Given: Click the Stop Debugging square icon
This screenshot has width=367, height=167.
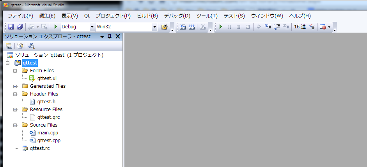Looking at the screenshot, I should point(239,27).
